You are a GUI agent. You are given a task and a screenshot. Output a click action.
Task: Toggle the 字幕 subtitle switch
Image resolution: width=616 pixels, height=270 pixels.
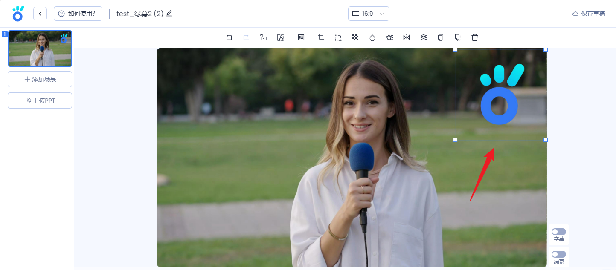[x=558, y=232]
